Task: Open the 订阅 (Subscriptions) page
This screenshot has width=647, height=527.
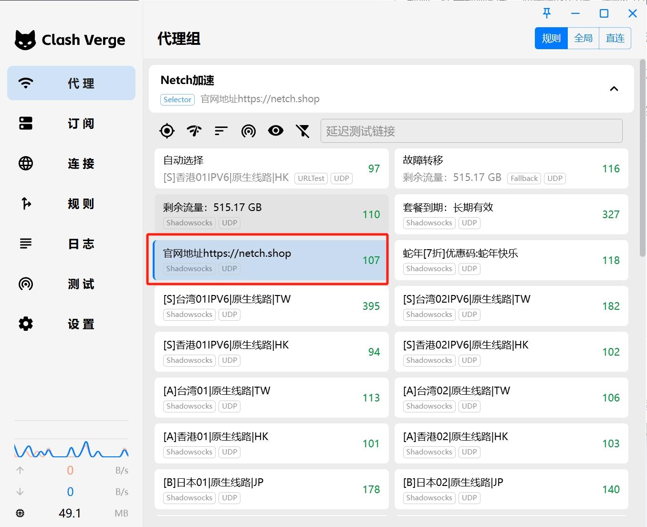Action: pyautogui.click(x=71, y=123)
